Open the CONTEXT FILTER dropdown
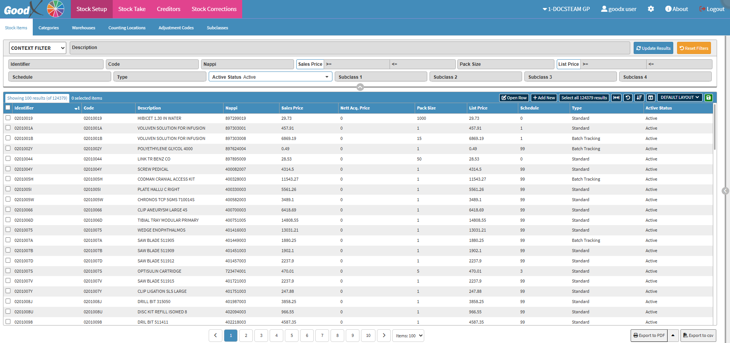This screenshot has width=730, height=343. coord(37,48)
